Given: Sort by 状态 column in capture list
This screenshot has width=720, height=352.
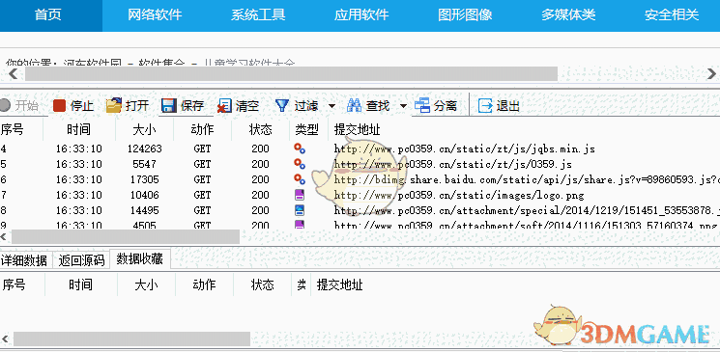Looking at the screenshot, I should coord(260,129).
